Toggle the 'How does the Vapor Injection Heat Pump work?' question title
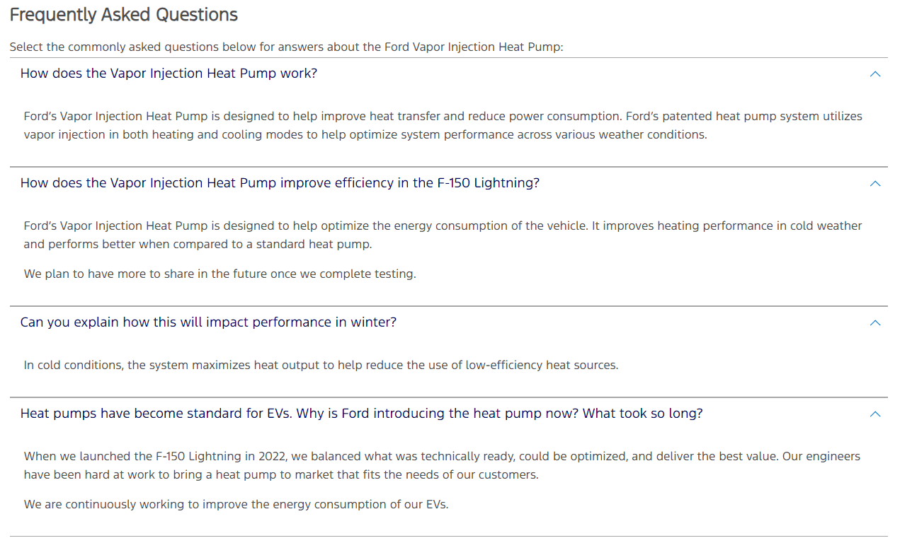 169,74
